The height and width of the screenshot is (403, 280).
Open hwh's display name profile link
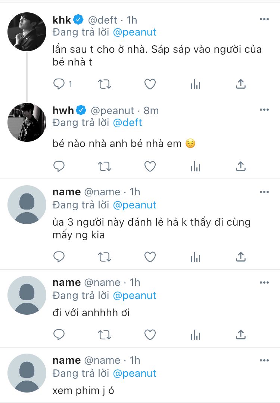(x=63, y=110)
